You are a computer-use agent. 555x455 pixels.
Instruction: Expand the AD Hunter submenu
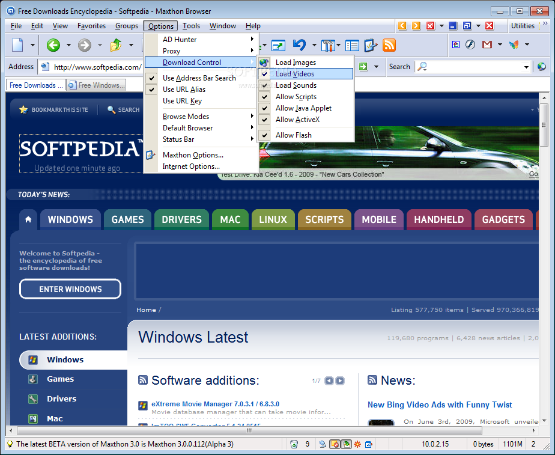point(201,39)
